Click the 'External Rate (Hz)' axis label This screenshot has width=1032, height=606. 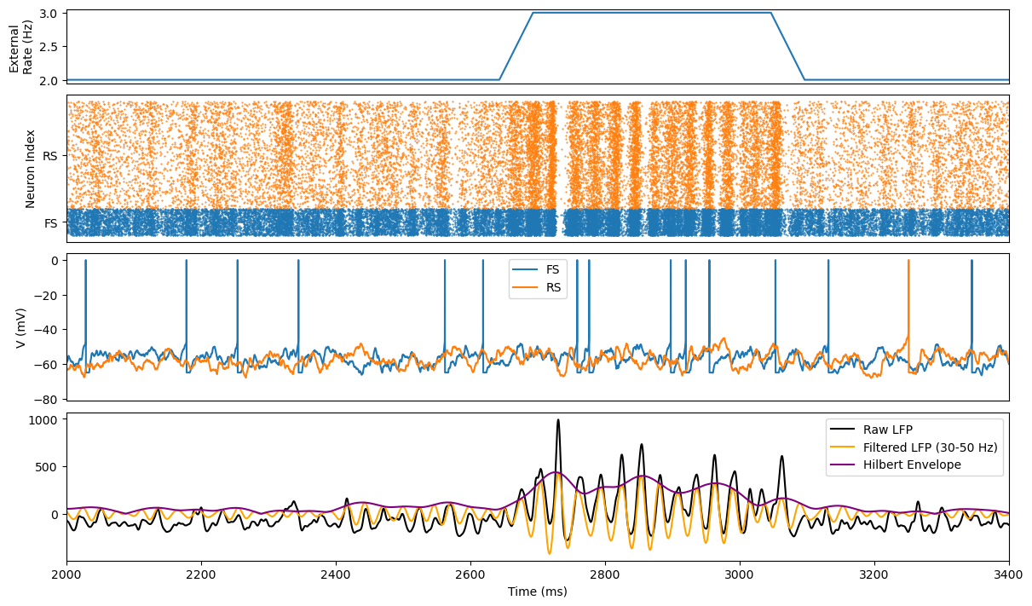coord(21,47)
